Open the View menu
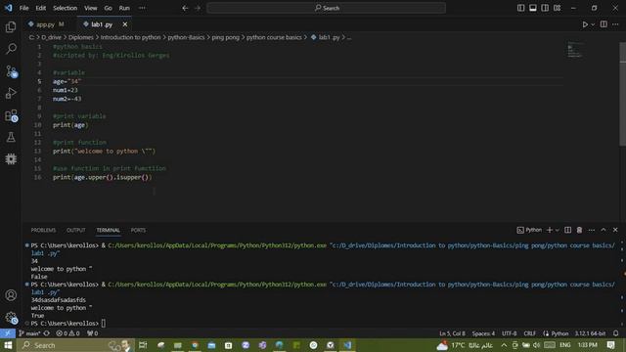This screenshot has height=352, width=626. tap(91, 8)
